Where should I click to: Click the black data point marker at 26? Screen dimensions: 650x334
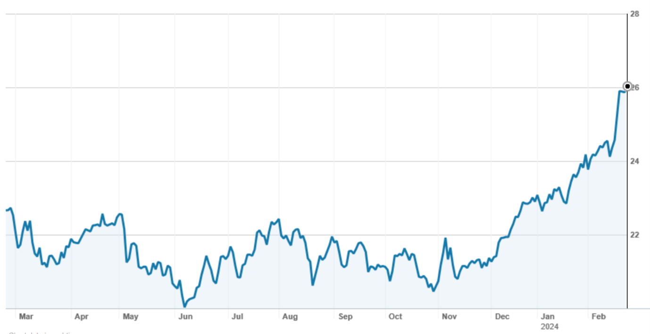tap(627, 86)
